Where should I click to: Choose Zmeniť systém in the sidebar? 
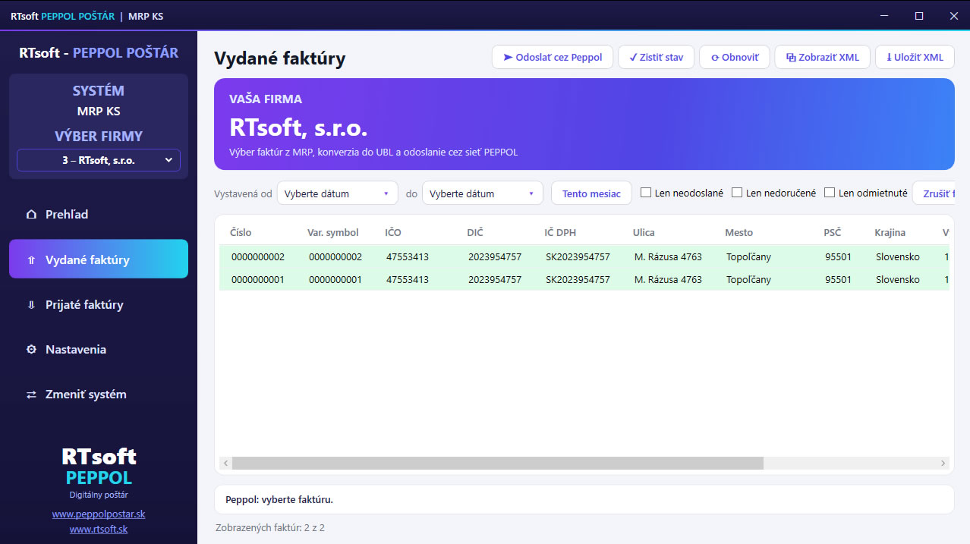(99, 395)
